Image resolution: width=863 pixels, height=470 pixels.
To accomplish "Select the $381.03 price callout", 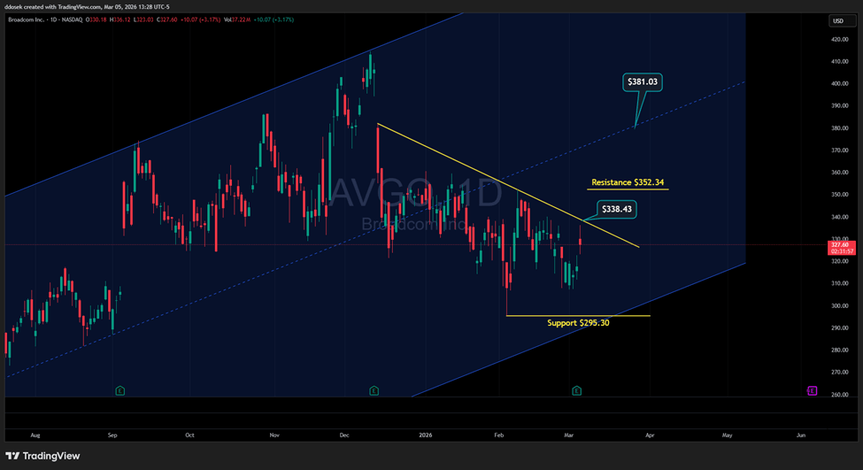I will [643, 82].
